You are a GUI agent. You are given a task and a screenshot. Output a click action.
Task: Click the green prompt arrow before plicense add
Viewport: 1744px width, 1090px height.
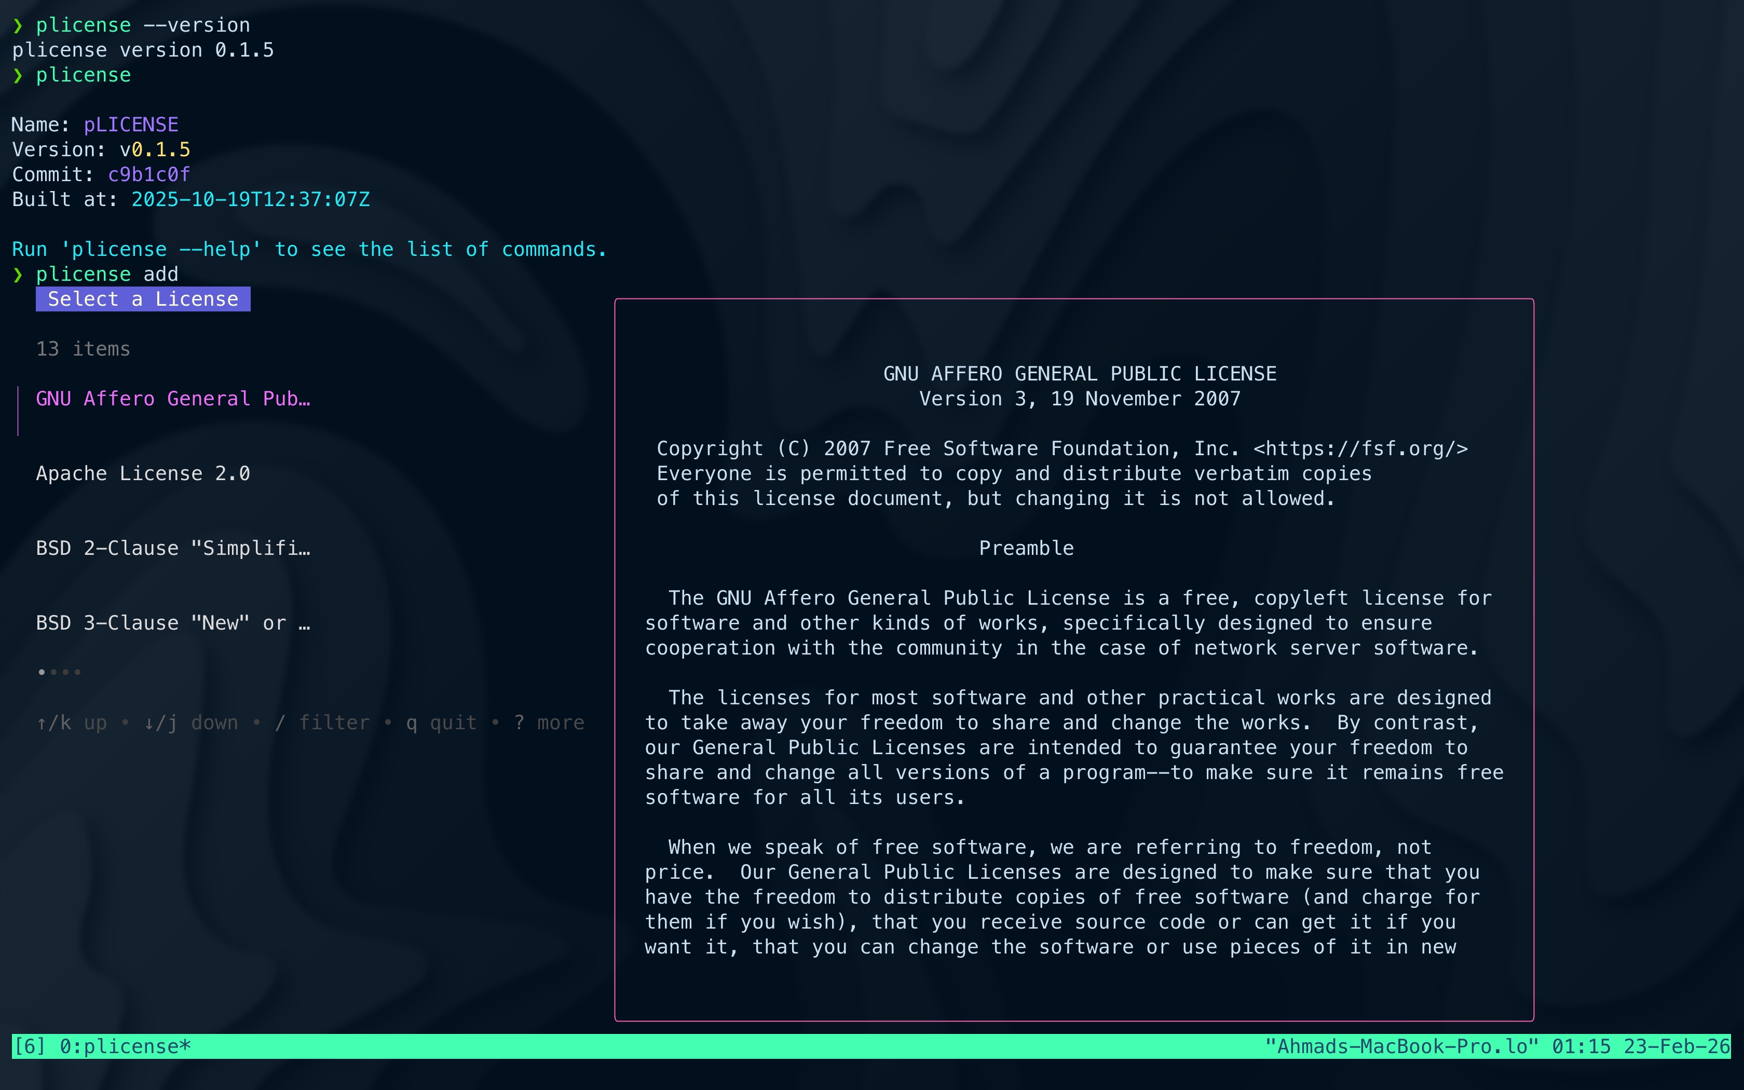[18, 275]
